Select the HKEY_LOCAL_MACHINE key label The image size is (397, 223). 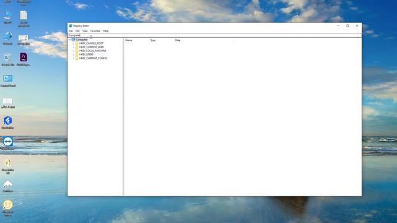tap(92, 51)
